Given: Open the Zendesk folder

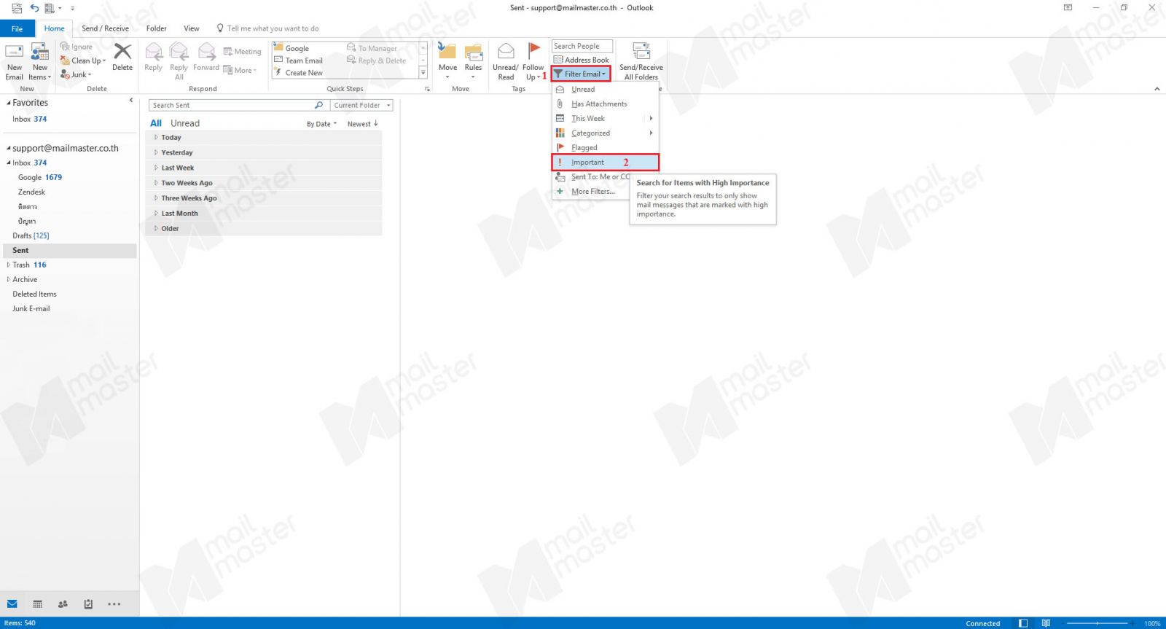Looking at the screenshot, I should (x=31, y=192).
